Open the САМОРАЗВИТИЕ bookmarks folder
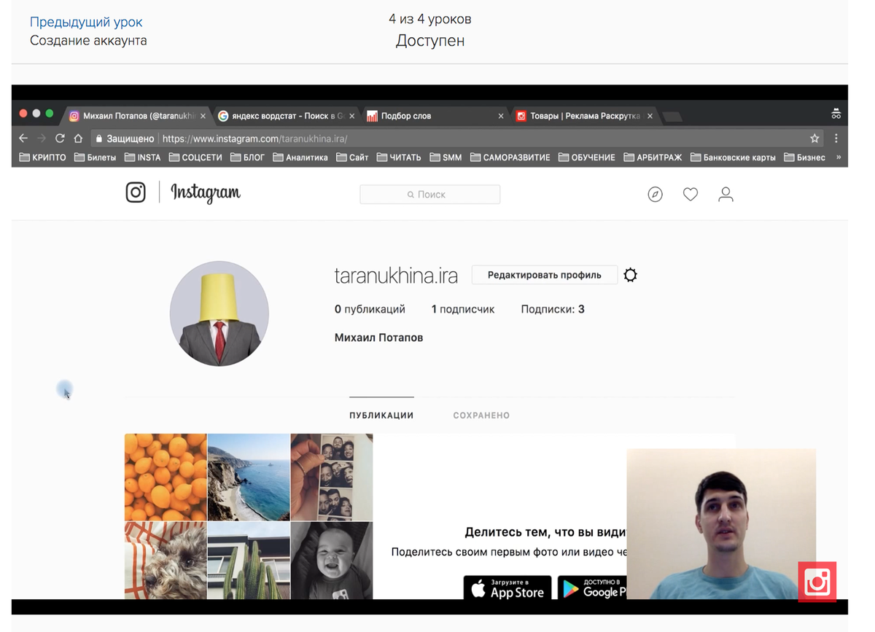Viewport: 875px width, 632px height. click(x=510, y=157)
